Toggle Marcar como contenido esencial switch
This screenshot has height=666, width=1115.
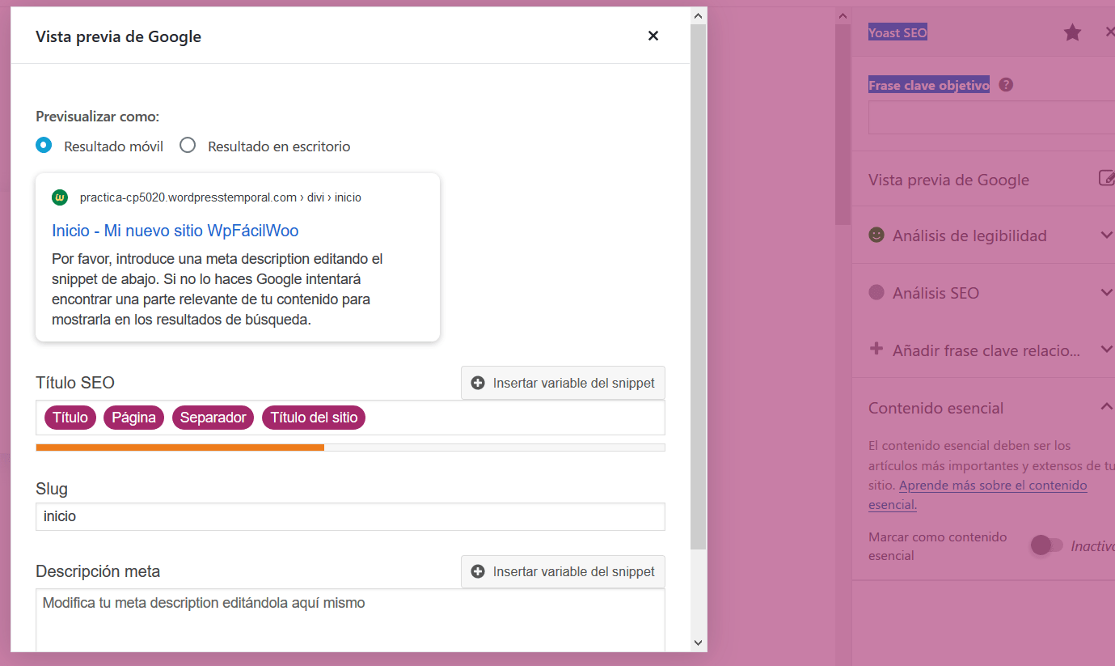pos(1046,545)
